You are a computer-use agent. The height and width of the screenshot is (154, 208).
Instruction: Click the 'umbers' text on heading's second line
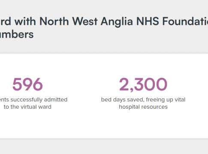click(x=17, y=34)
